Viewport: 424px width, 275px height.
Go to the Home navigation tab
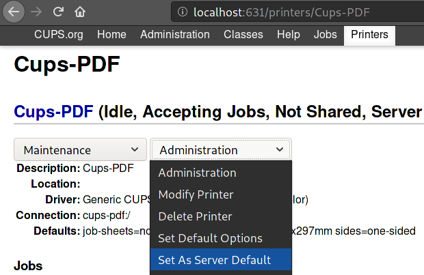pyautogui.click(x=111, y=35)
